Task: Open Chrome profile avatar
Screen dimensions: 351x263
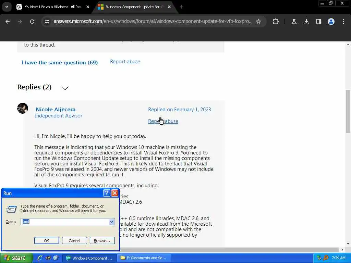Action: (x=331, y=22)
